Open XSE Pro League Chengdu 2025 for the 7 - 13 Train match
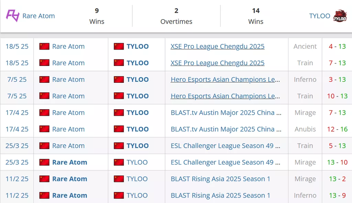The width and height of the screenshot is (352, 203). (x=217, y=63)
